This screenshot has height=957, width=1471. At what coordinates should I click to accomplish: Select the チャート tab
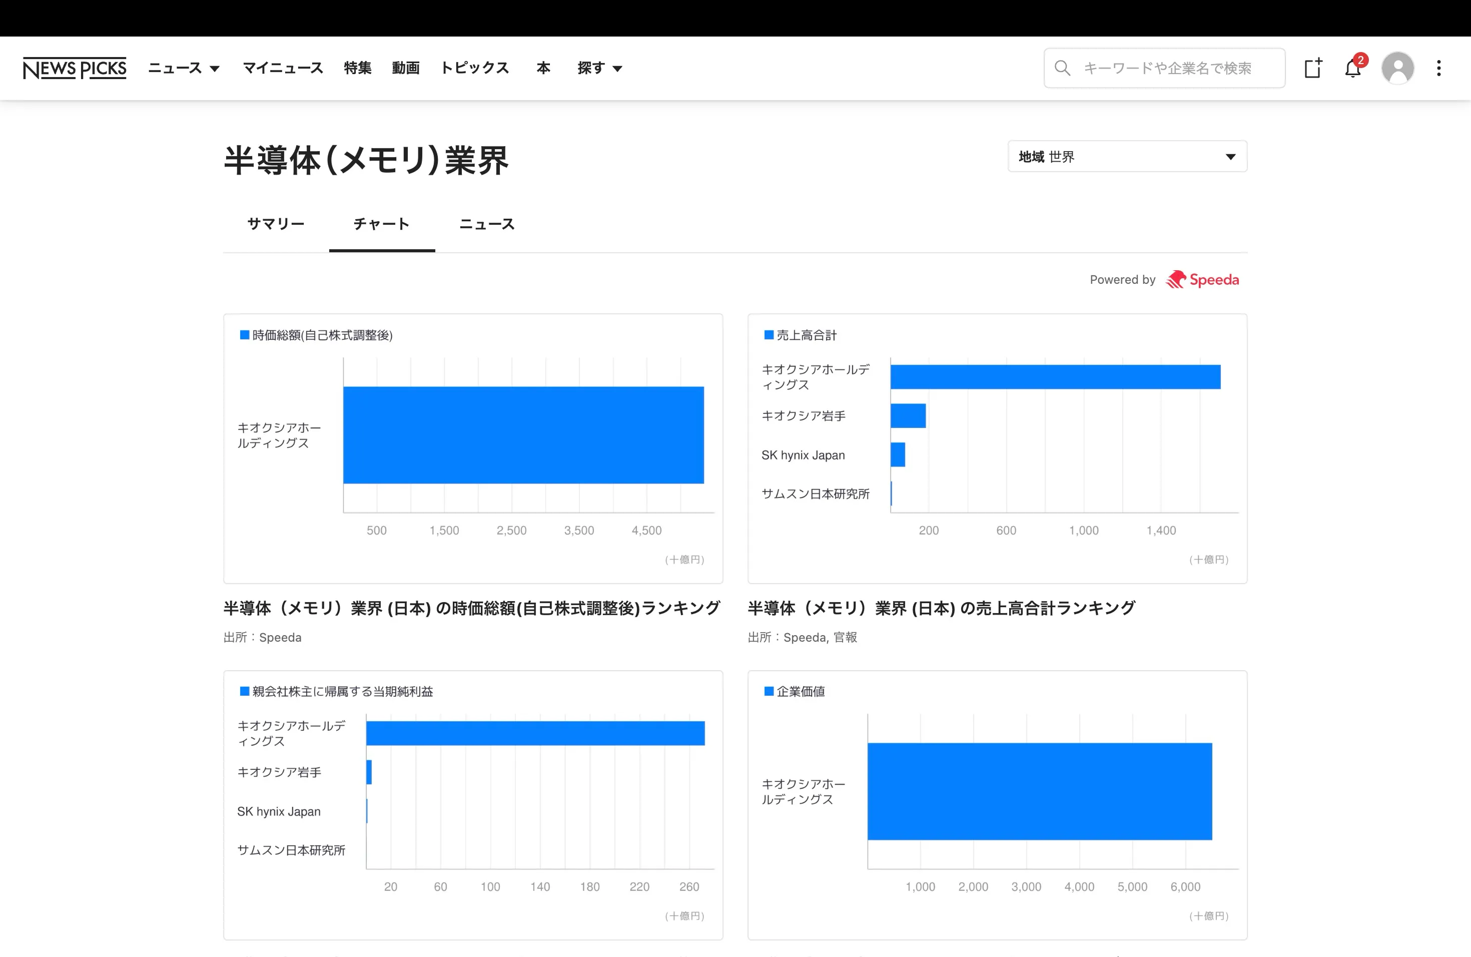[382, 224]
